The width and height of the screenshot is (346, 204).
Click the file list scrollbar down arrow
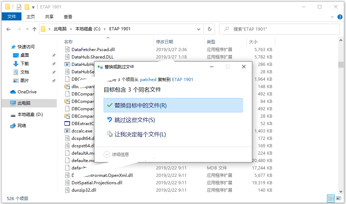click(341, 192)
